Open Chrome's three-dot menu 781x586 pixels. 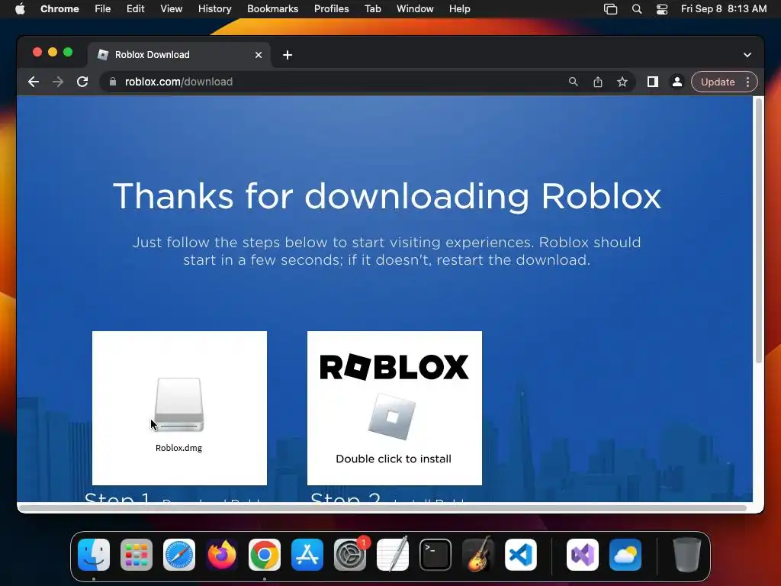tap(747, 82)
